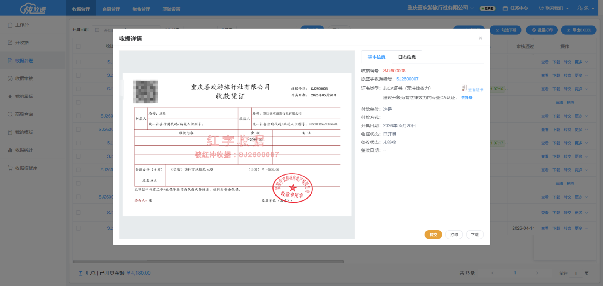The width and height of the screenshot is (603, 286).
Task: Switch to the 日志信息 tab
Action: tap(407, 57)
